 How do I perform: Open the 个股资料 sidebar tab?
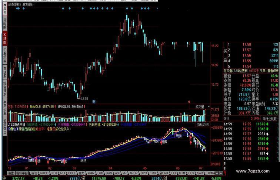5,55
